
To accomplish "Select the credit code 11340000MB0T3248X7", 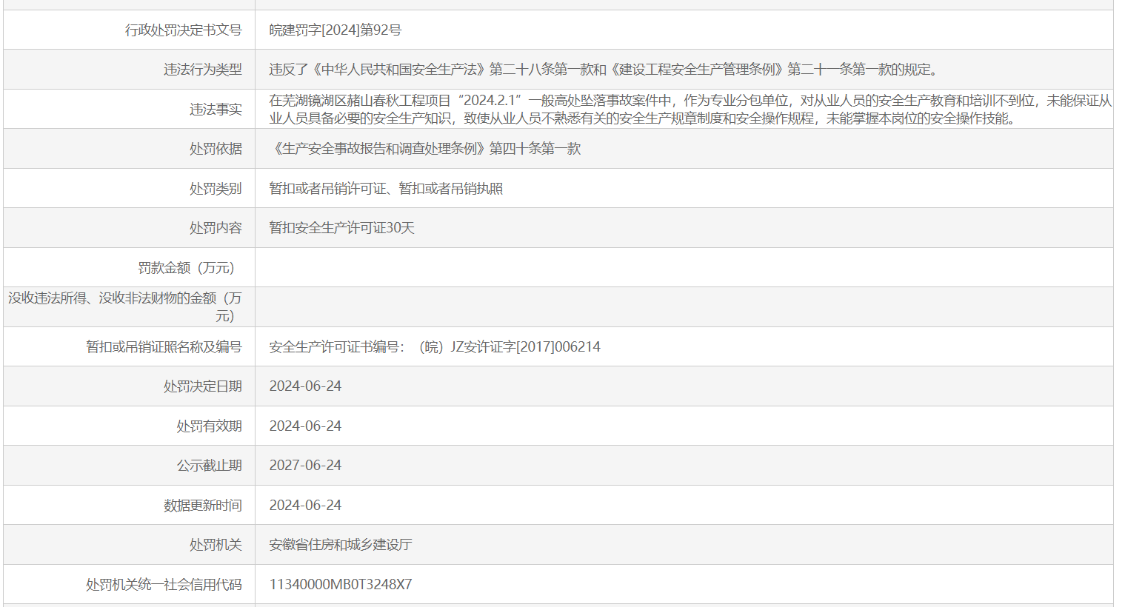I will (x=341, y=585).
